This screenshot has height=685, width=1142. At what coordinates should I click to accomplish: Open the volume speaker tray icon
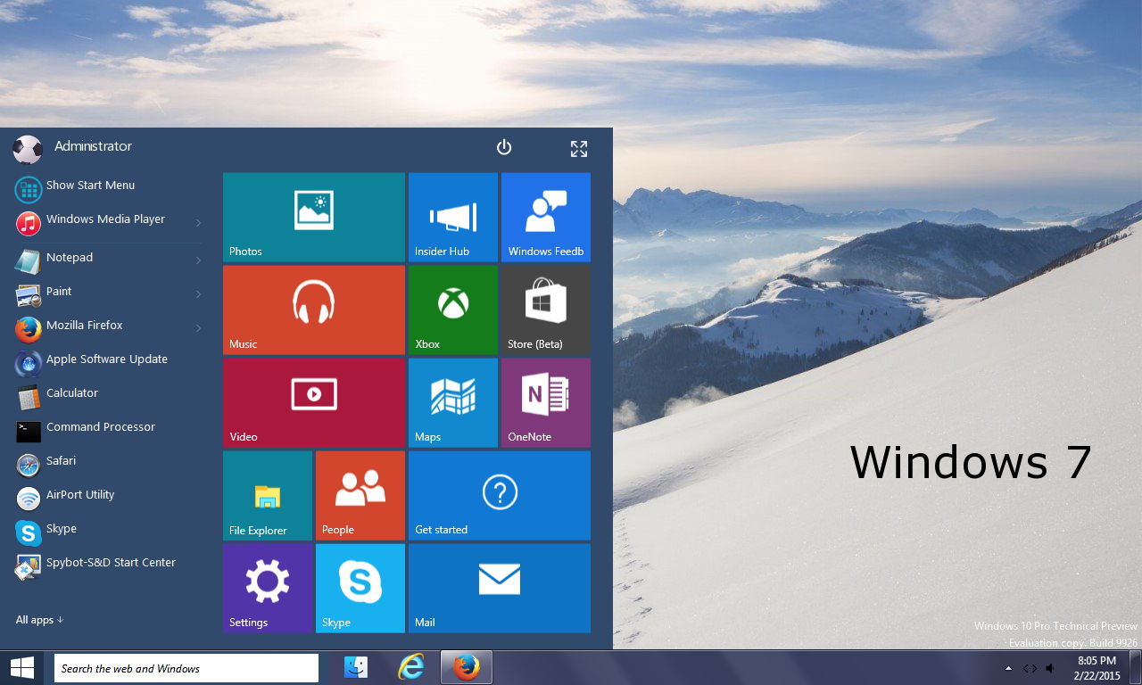(x=1051, y=668)
